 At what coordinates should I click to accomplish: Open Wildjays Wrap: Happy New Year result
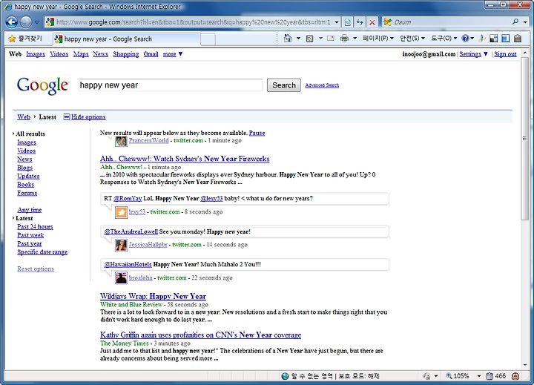tap(153, 297)
